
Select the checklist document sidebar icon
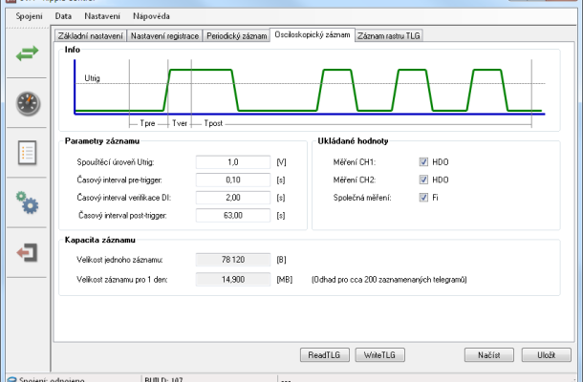pos(26,153)
